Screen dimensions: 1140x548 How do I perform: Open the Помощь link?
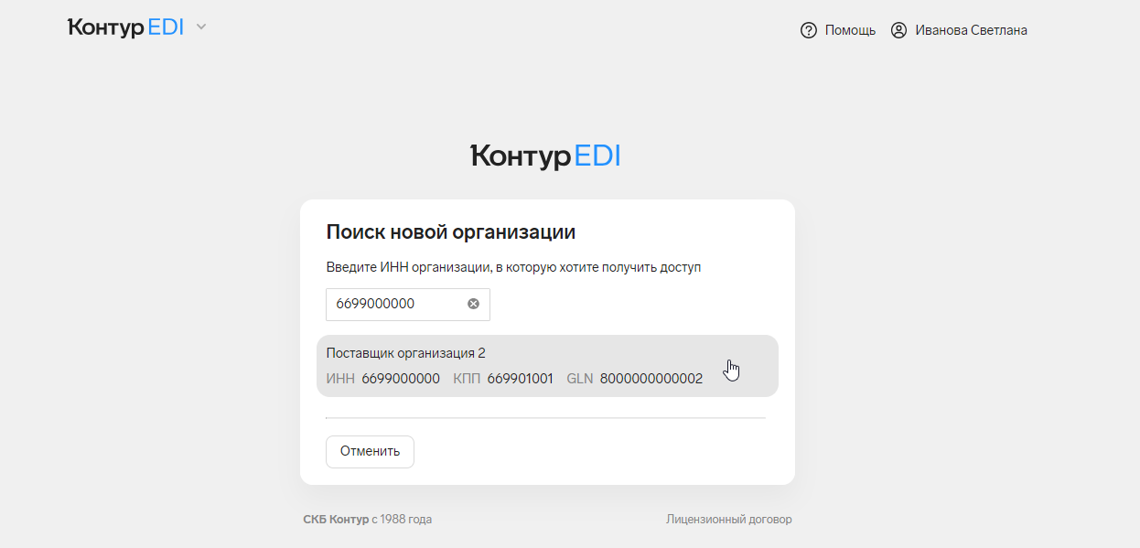[x=850, y=30]
